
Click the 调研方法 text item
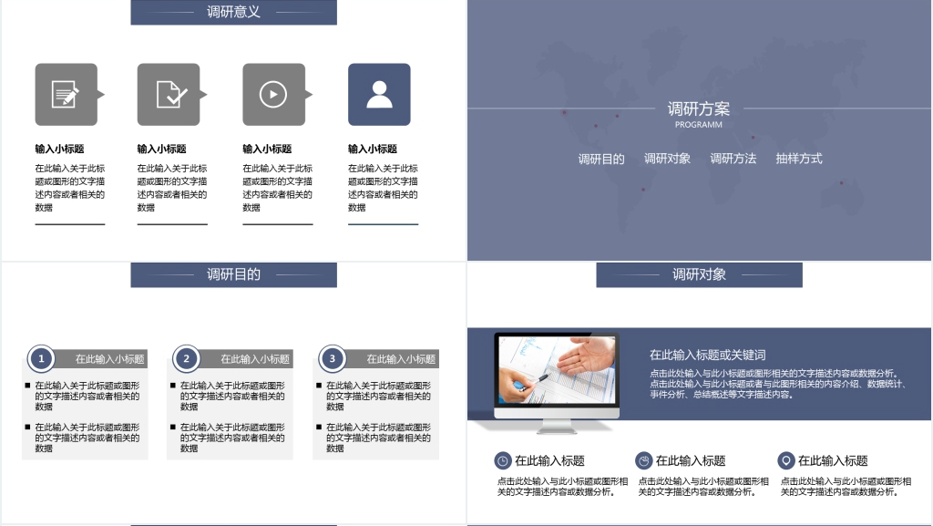coord(733,159)
